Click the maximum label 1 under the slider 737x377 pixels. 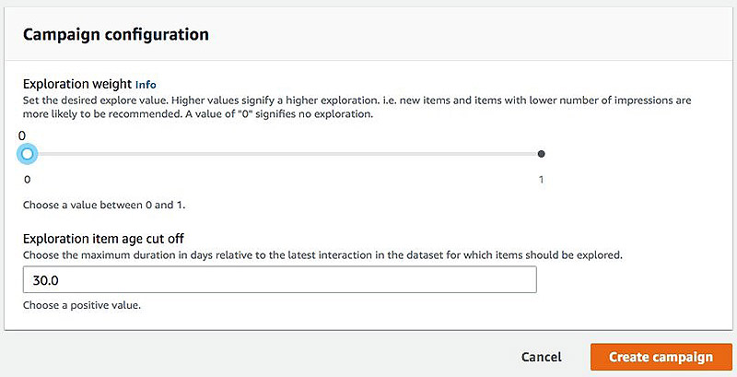click(542, 180)
